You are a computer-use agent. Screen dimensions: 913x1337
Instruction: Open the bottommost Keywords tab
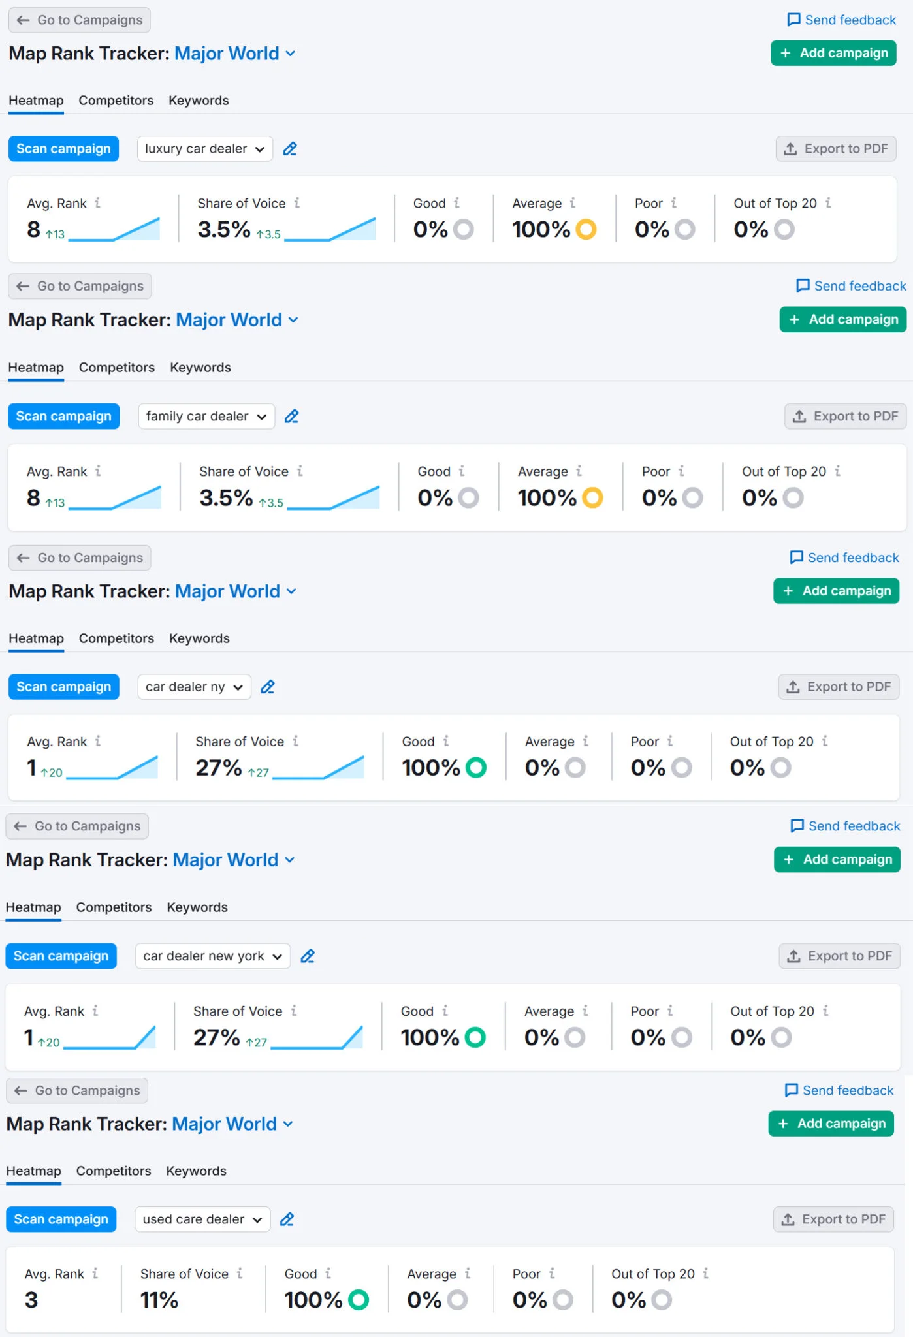coord(196,1171)
